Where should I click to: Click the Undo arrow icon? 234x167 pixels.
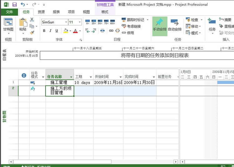point(23,5)
